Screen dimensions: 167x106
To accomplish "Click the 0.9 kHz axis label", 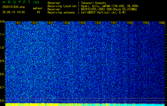I will pyautogui.click(x=2, y=61).
